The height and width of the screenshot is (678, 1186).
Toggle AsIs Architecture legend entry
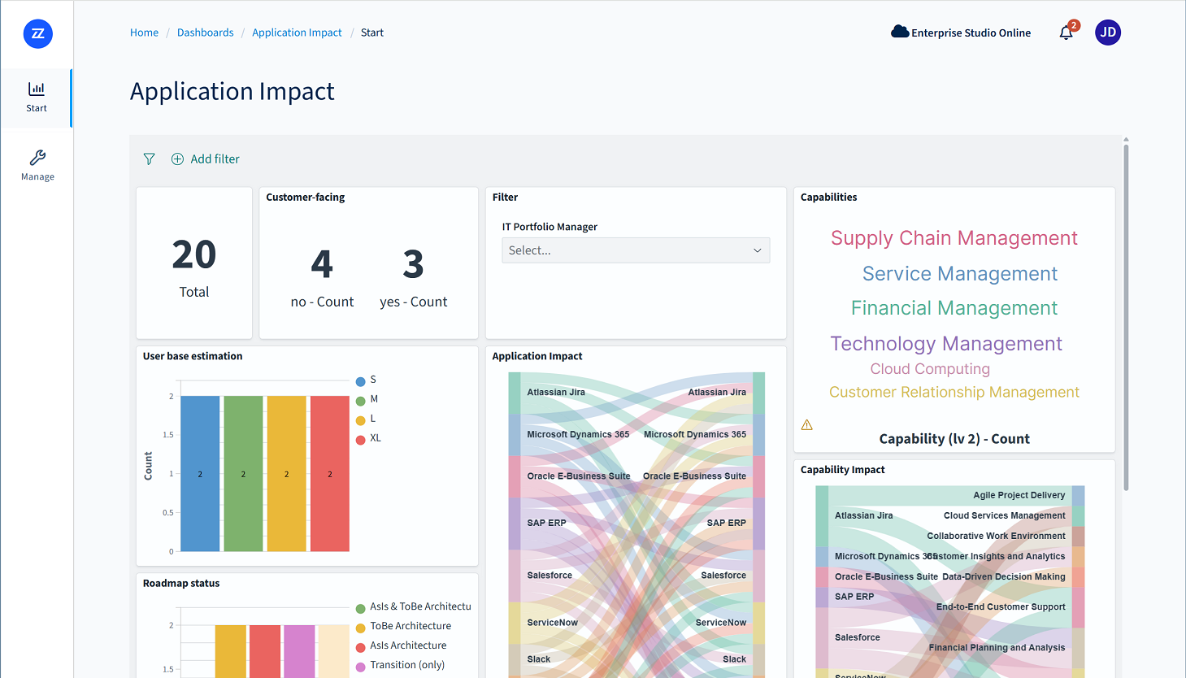click(x=402, y=645)
